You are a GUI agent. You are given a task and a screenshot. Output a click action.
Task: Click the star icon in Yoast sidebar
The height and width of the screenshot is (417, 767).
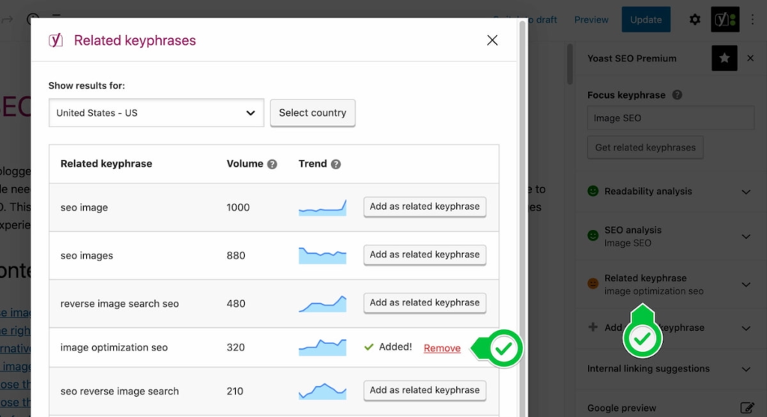click(724, 58)
